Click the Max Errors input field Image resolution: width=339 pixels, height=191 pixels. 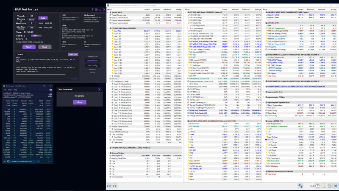coord(31,23)
